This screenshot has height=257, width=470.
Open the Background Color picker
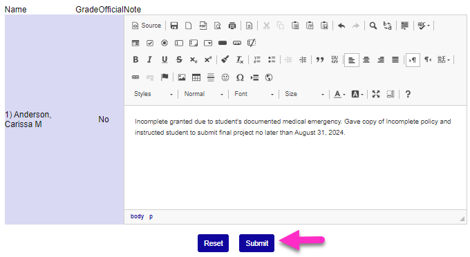[357, 94]
